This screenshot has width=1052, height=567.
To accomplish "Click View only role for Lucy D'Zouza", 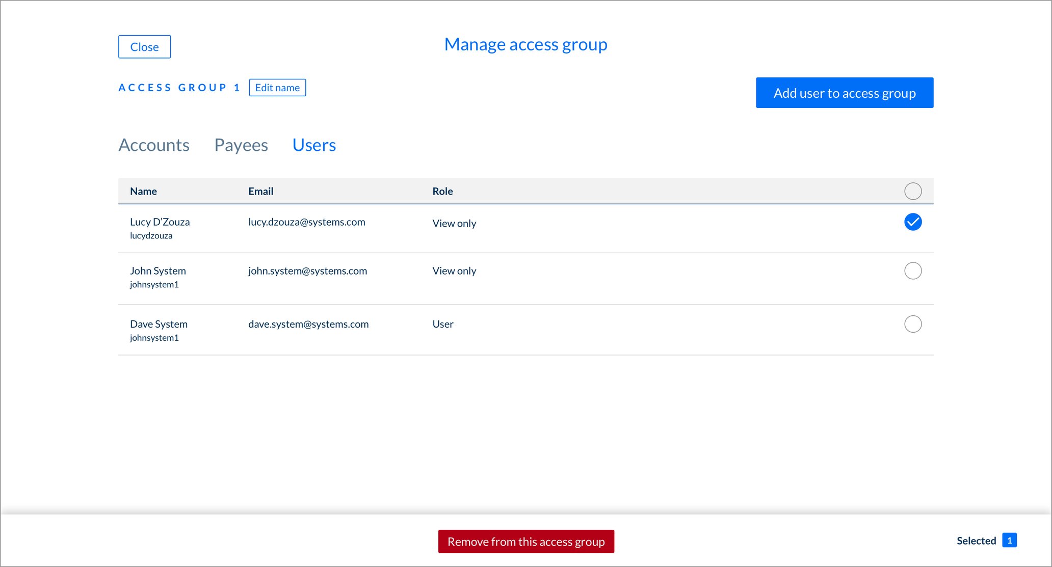I will [x=454, y=223].
